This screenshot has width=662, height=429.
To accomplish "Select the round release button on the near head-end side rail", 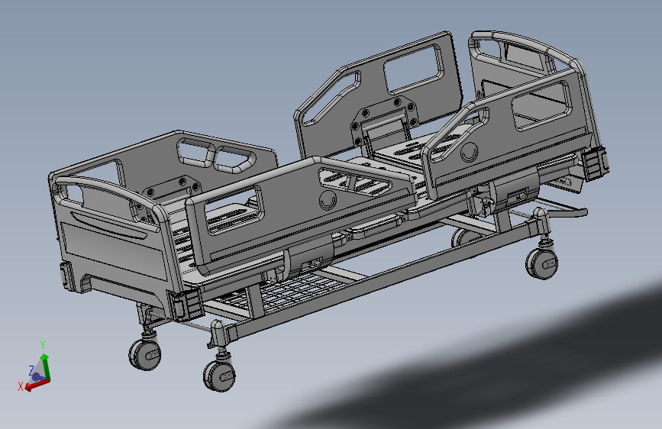I will pos(469,152).
